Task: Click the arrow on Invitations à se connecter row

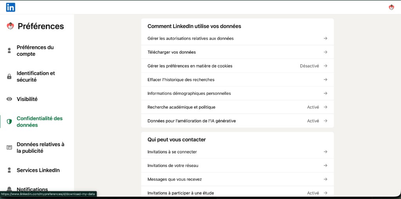Action: (325, 152)
